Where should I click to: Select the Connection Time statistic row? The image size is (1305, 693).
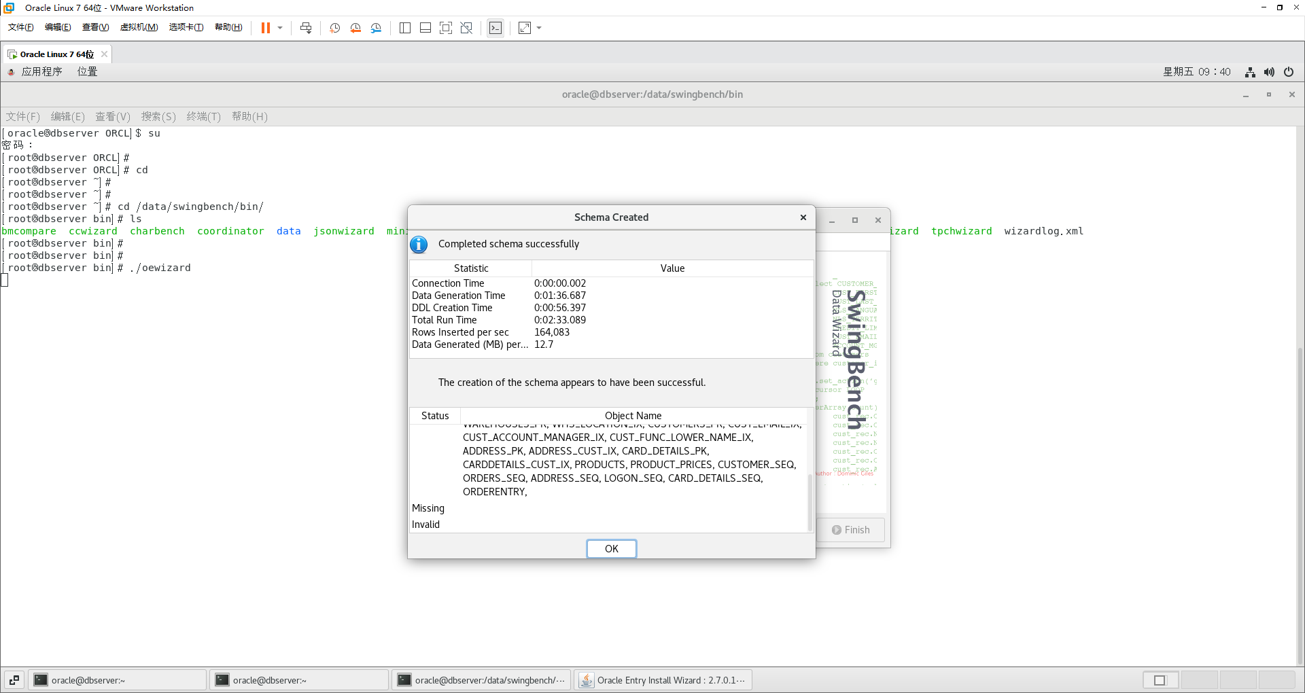[611, 283]
